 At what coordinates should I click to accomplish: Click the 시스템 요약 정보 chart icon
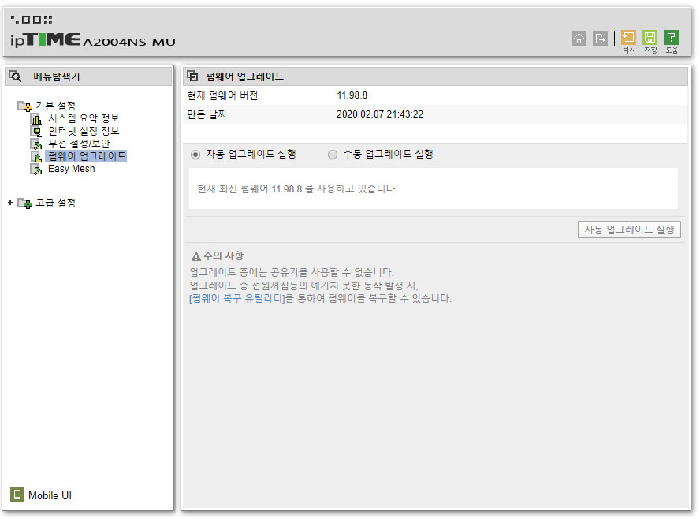36,119
